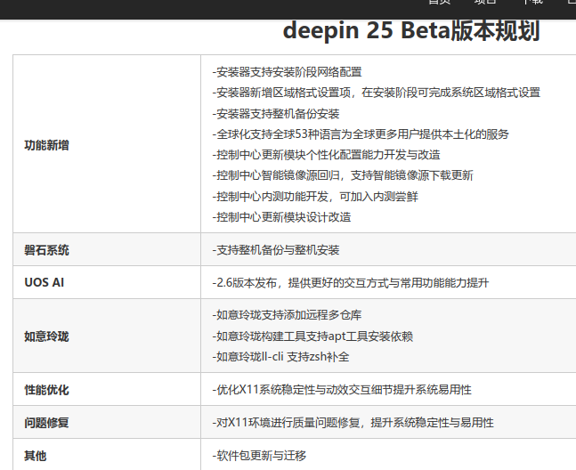The height and width of the screenshot is (470, 576).
Task: Click the line about 智能镜像源回归
Action: (343, 175)
